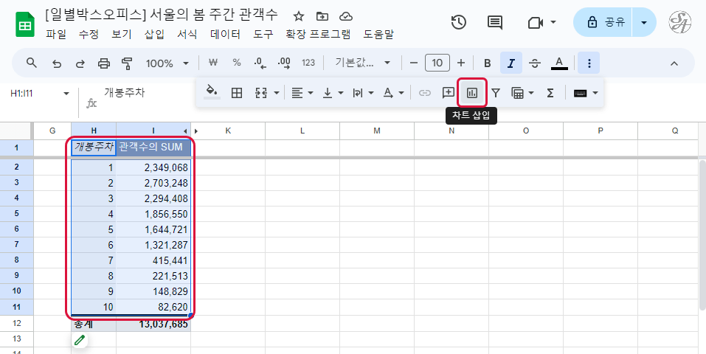Toggle italic formatting off

click(511, 63)
